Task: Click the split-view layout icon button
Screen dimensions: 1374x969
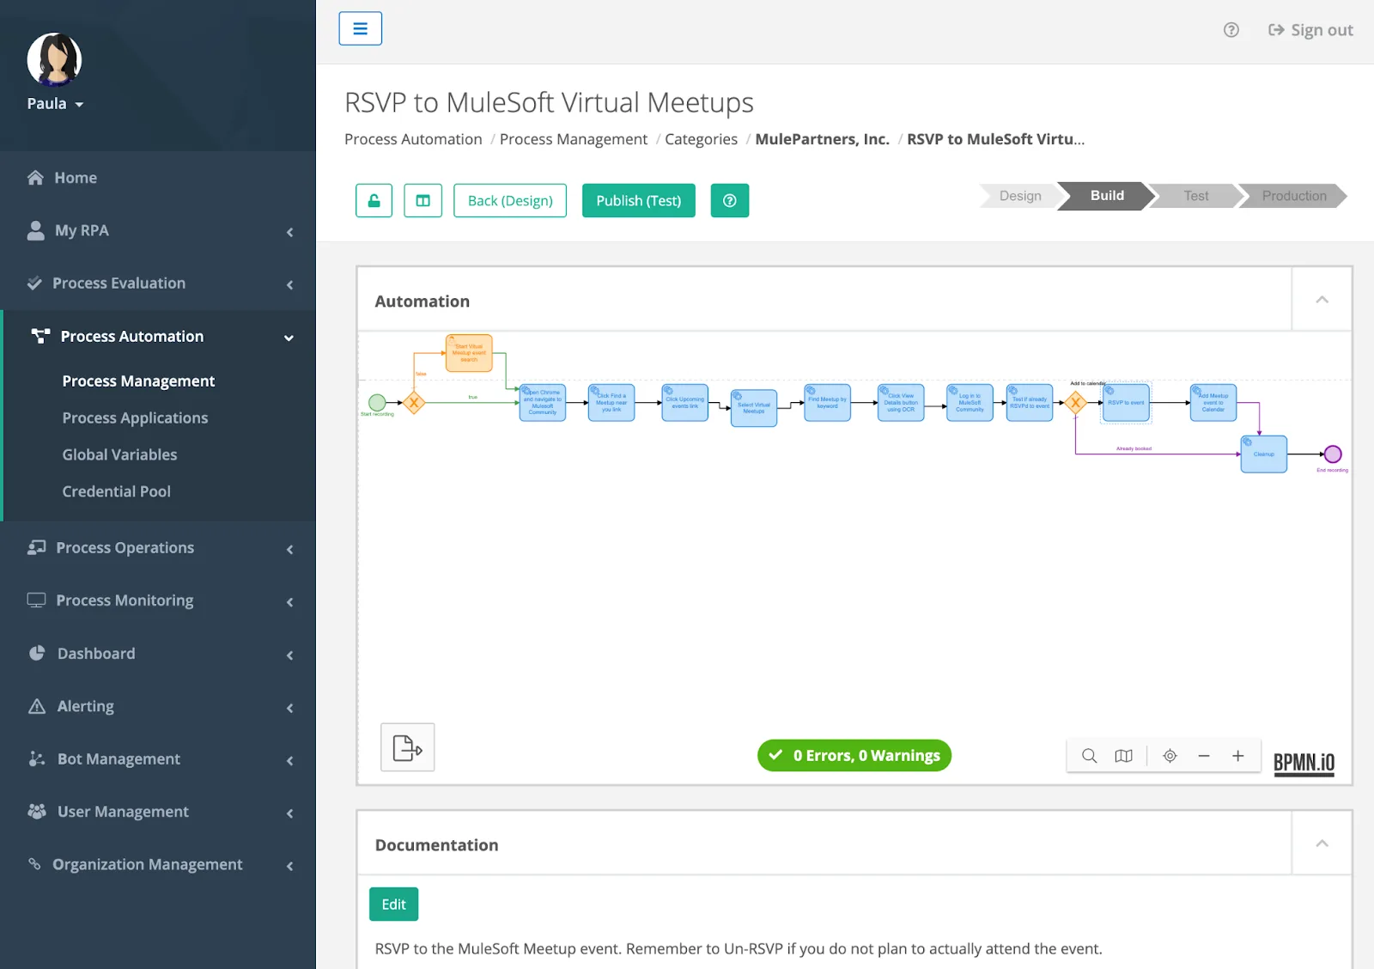Action: click(423, 200)
